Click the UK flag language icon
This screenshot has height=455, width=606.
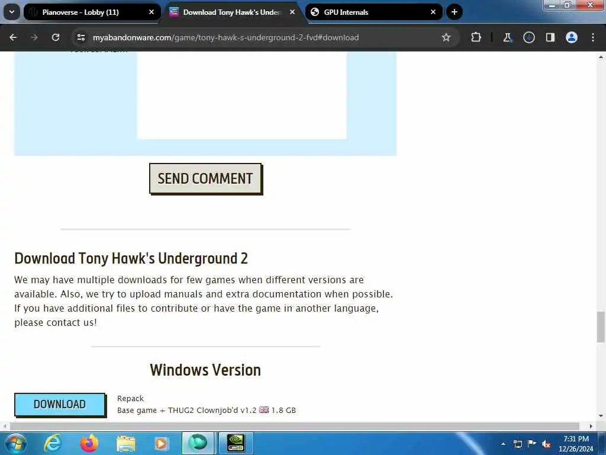pyautogui.click(x=264, y=410)
